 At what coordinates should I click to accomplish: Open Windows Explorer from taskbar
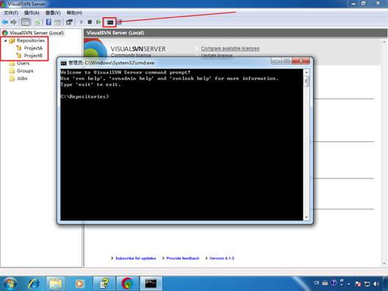pyautogui.click(x=56, y=284)
